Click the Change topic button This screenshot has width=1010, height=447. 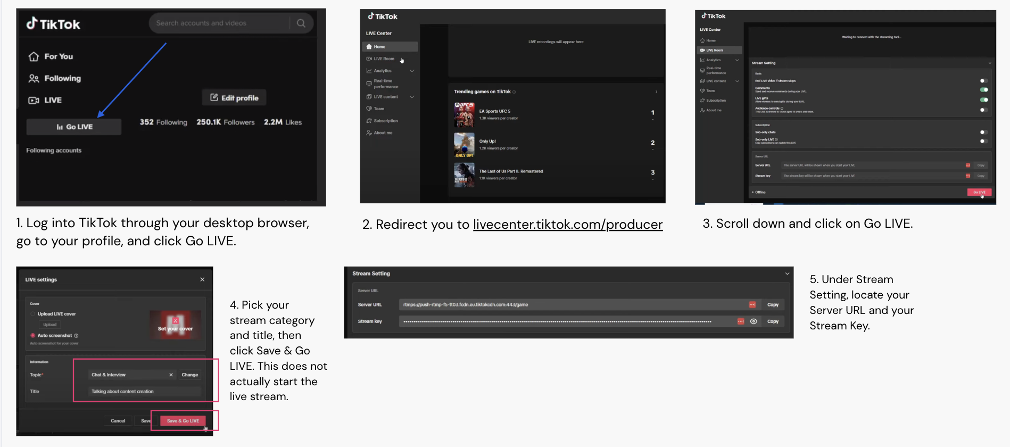[x=190, y=375]
